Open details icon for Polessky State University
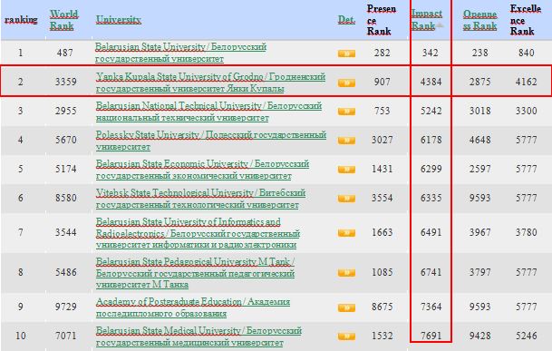 [346, 141]
